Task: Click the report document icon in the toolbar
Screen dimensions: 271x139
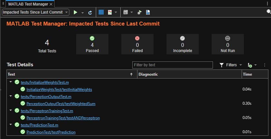Action: tap(125, 12)
